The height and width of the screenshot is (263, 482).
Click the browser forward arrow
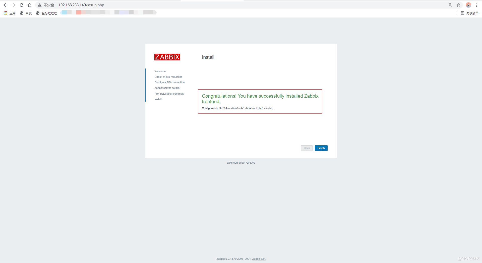click(14, 5)
